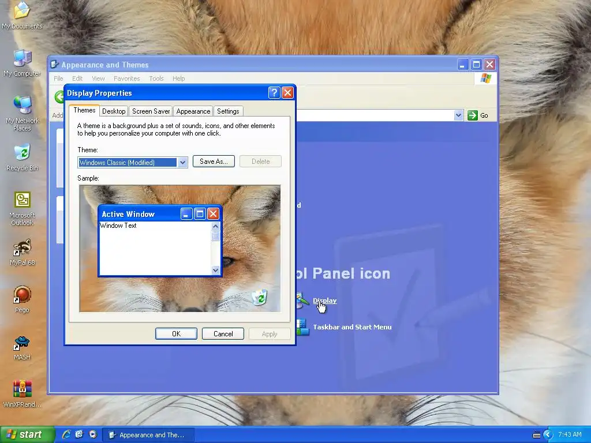
Task: Click the Window Text sample text
Action: [x=118, y=226]
